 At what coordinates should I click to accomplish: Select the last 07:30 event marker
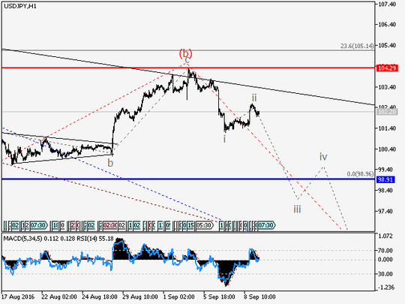[x=266, y=225]
